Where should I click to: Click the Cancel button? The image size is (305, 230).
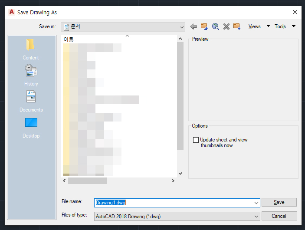pyautogui.click(x=279, y=216)
